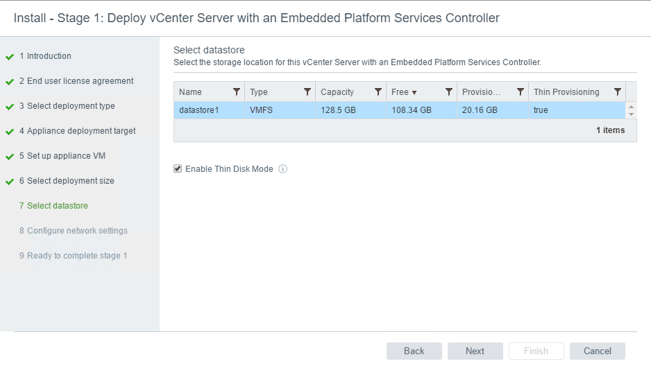Open the Type column filter icon
This screenshot has height=366, width=651.
(x=307, y=92)
